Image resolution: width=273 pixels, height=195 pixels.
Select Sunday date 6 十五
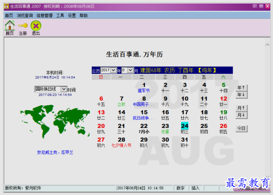pos(101,101)
